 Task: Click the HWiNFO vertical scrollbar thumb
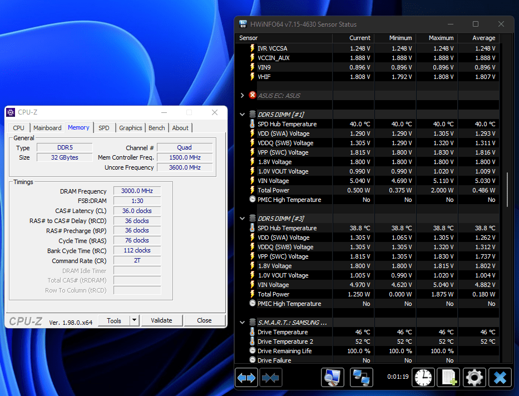tap(507, 190)
